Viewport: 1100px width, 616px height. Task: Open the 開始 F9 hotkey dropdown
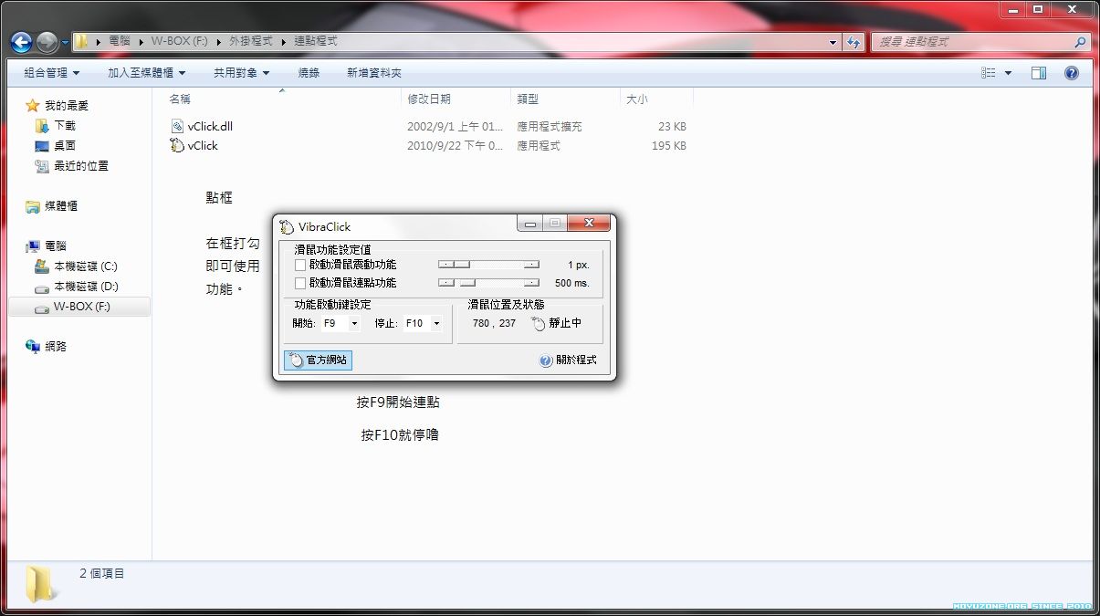coord(354,323)
